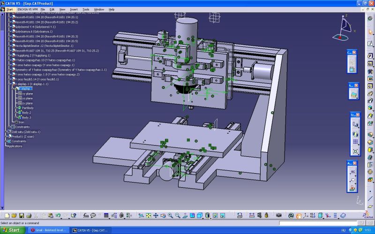Collapse the X alaplap.1 product node

tap(12, 84)
